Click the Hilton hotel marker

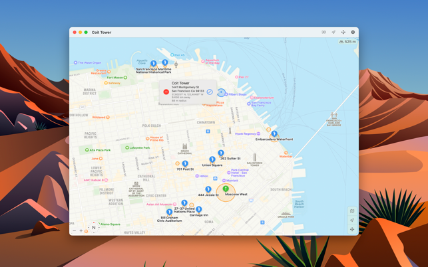[197, 176]
